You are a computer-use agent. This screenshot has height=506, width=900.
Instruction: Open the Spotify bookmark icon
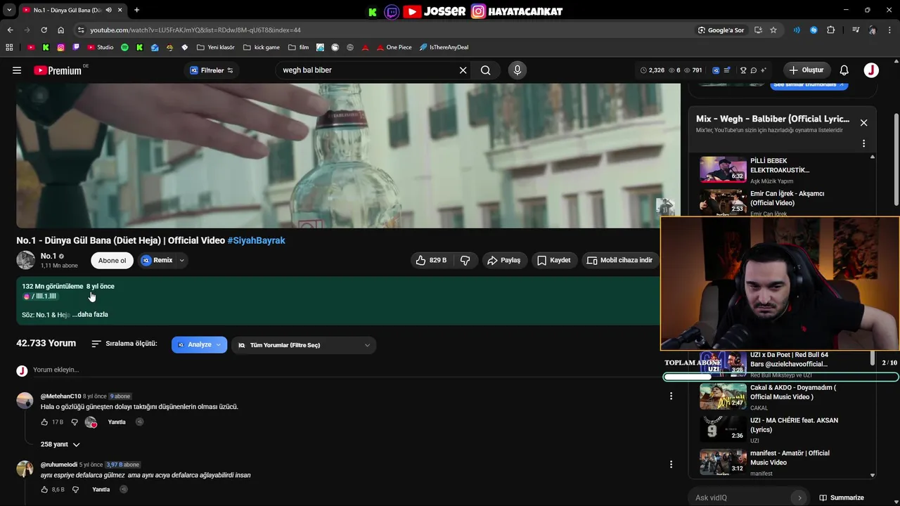(x=124, y=47)
